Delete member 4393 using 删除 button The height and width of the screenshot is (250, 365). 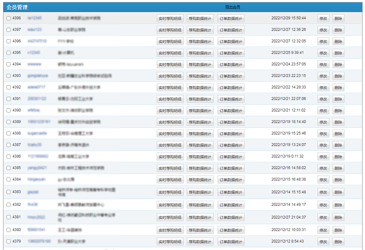(x=338, y=76)
